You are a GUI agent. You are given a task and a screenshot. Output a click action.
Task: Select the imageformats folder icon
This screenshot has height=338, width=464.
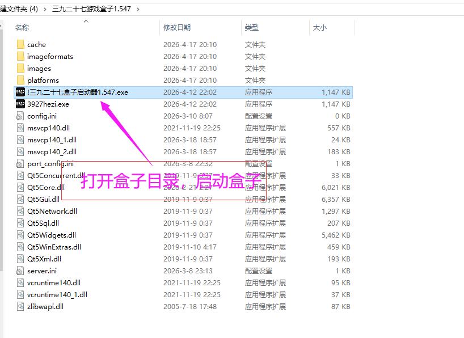coord(20,56)
